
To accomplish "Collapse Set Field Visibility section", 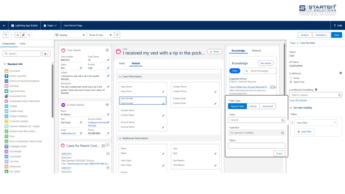I will point(291,108).
